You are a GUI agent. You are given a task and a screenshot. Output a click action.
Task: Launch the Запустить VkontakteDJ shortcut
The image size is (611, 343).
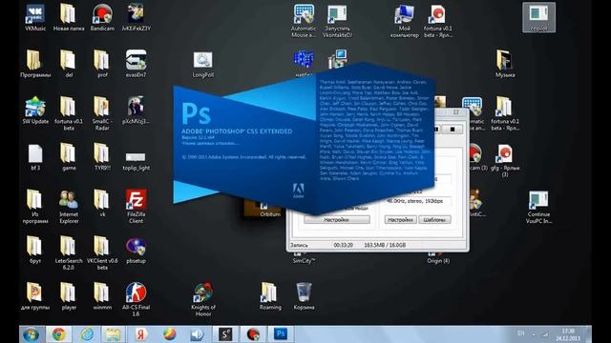pos(337,21)
